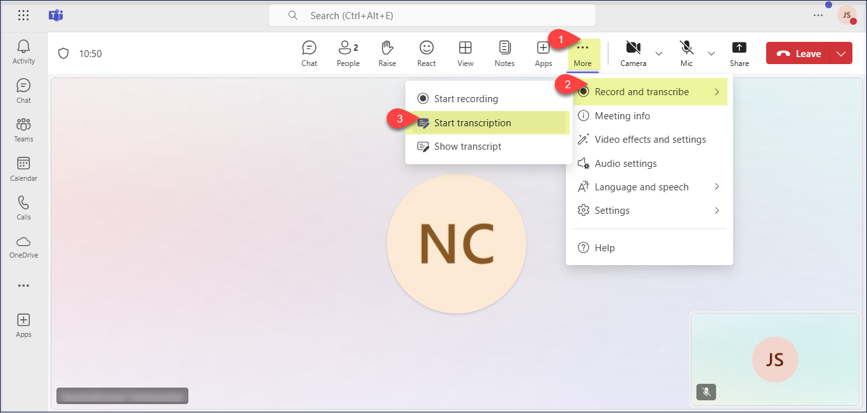
Task: Select Start transcription menu item
Action: click(x=473, y=123)
